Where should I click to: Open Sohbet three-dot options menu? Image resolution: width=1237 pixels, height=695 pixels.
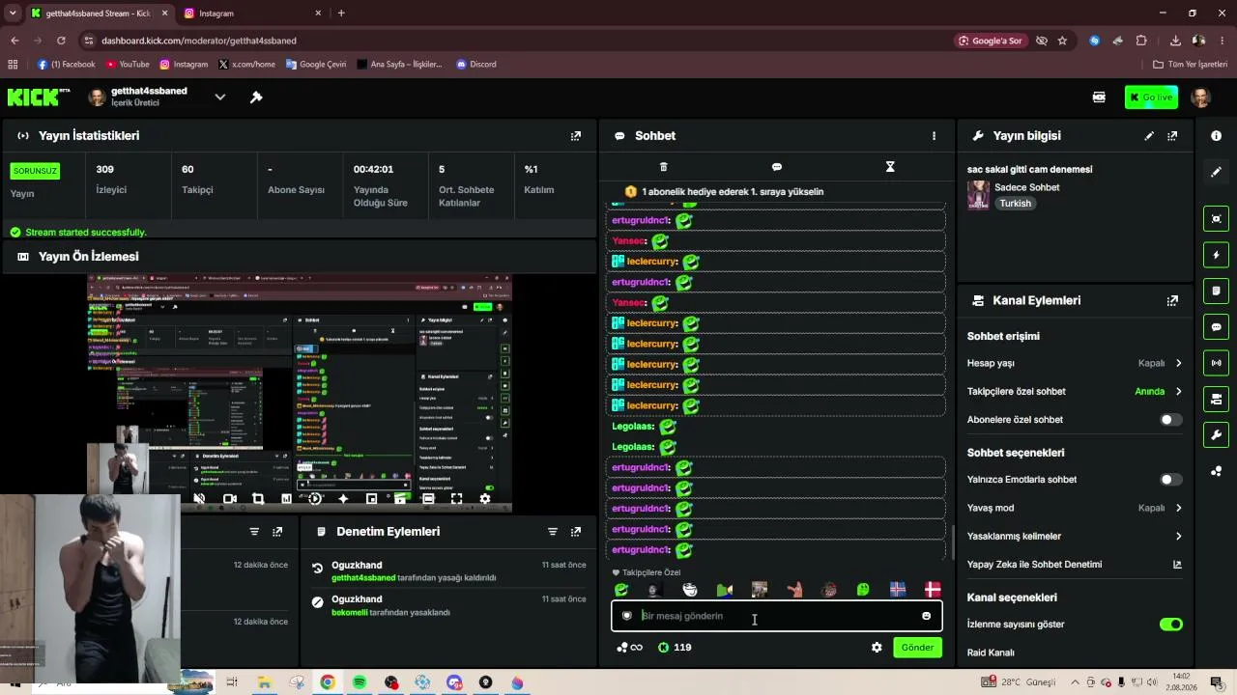(x=934, y=136)
